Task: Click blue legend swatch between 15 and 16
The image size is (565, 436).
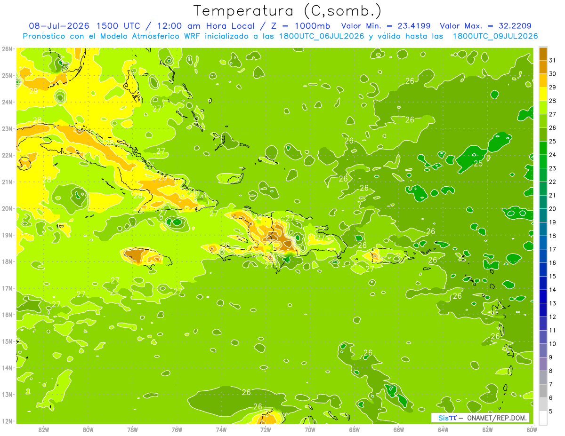Action: [x=543, y=270]
